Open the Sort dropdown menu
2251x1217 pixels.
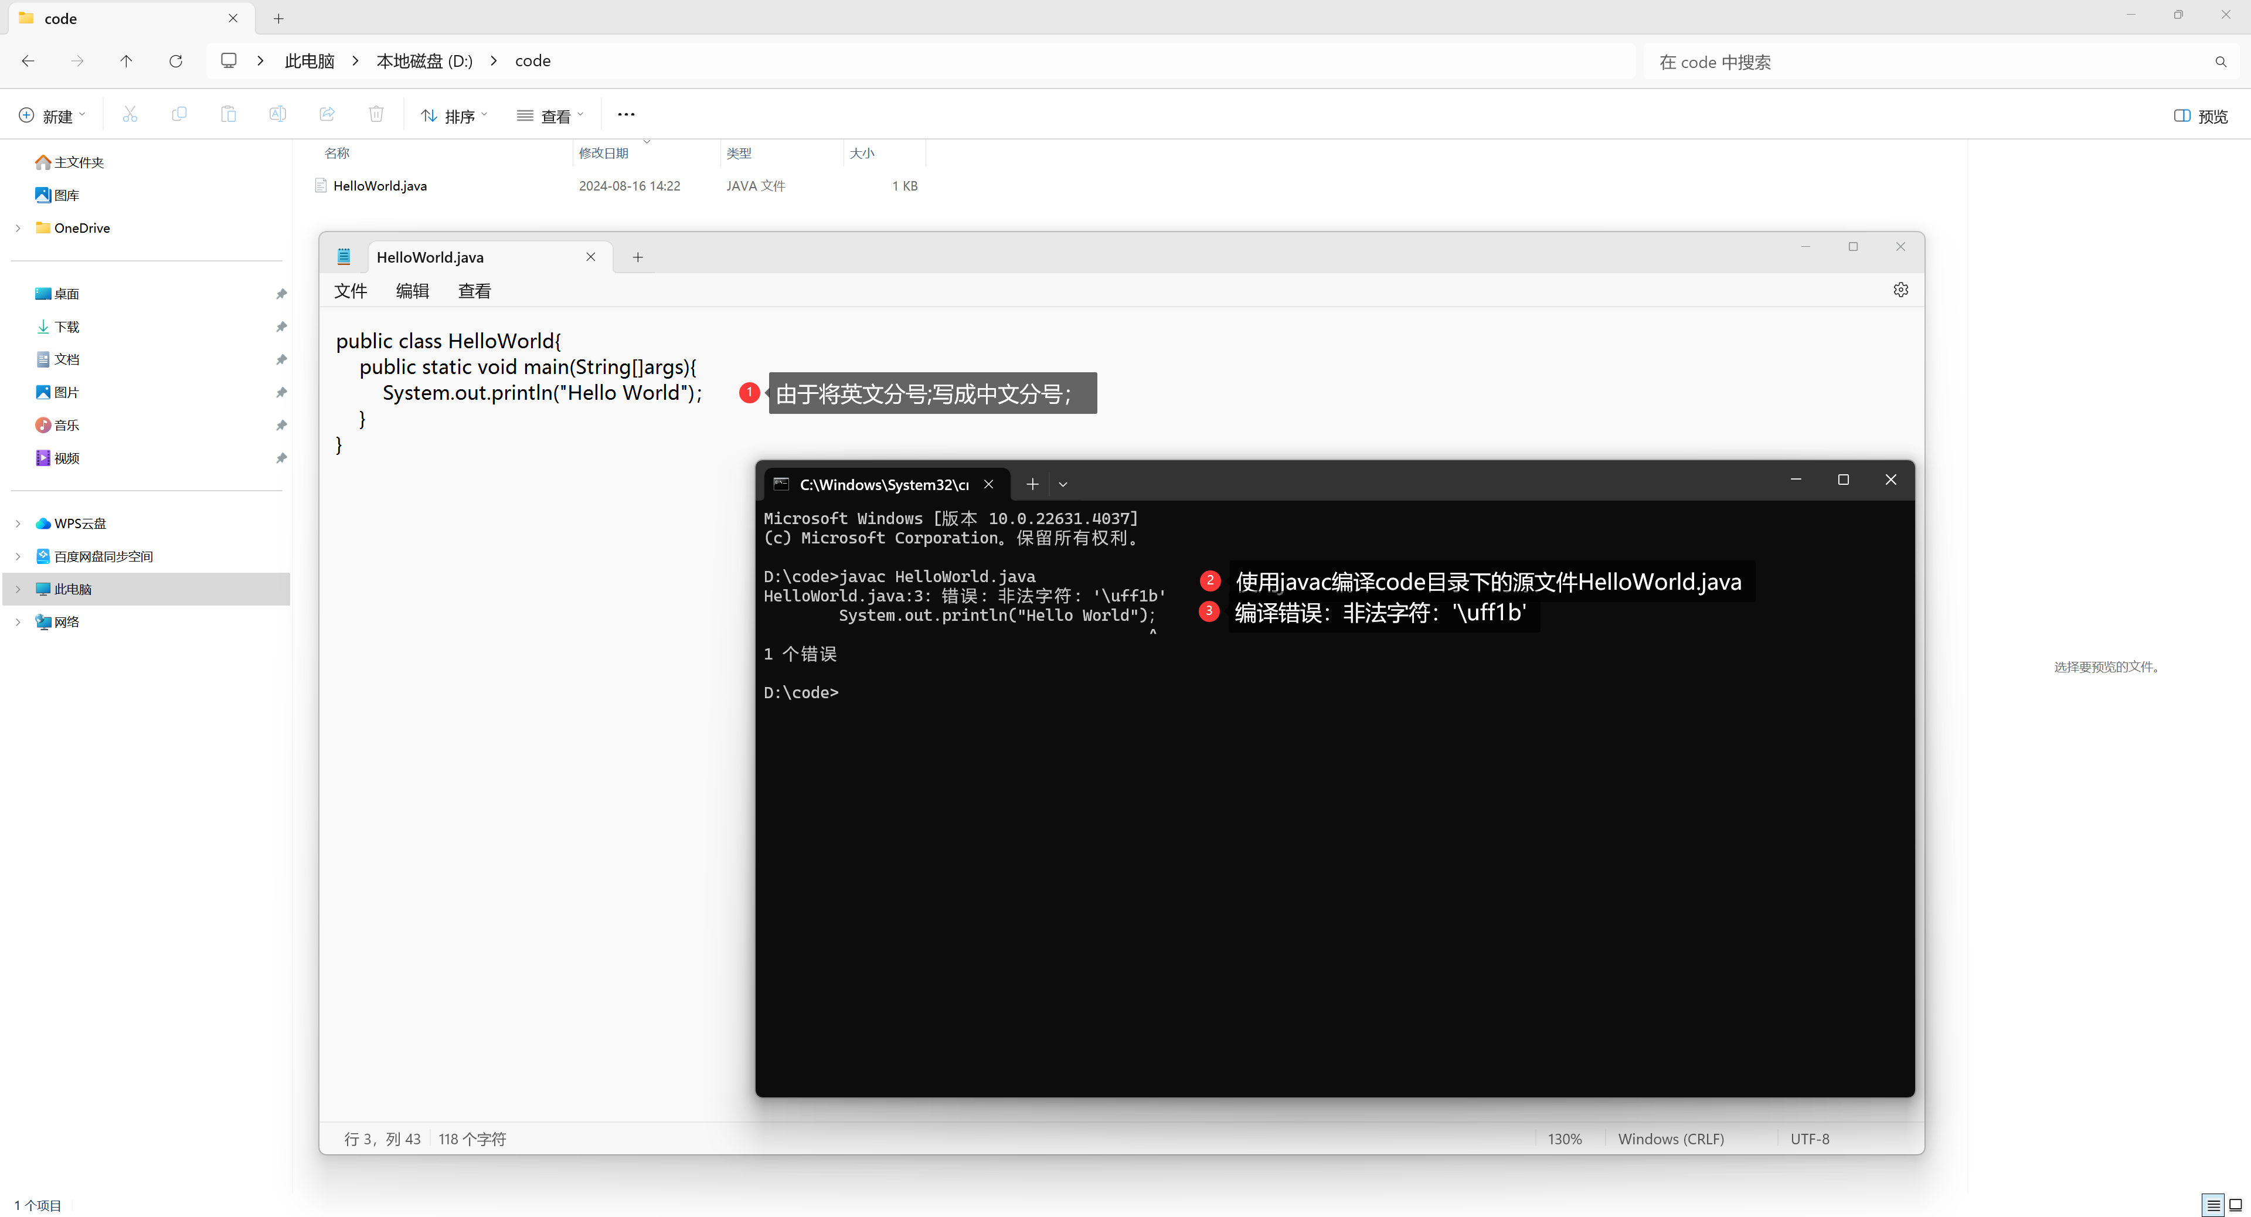(454, 116)
